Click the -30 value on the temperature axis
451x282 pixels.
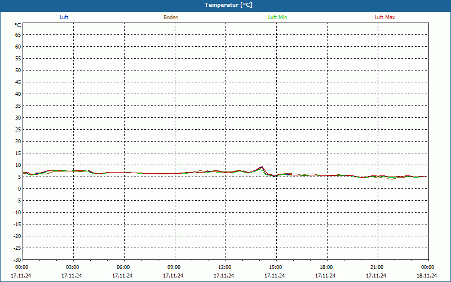17,260
